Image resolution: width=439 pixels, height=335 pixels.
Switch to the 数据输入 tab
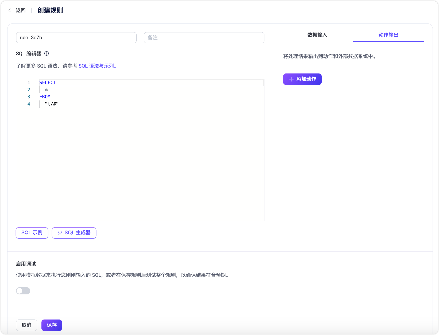[x=317, y=35]
